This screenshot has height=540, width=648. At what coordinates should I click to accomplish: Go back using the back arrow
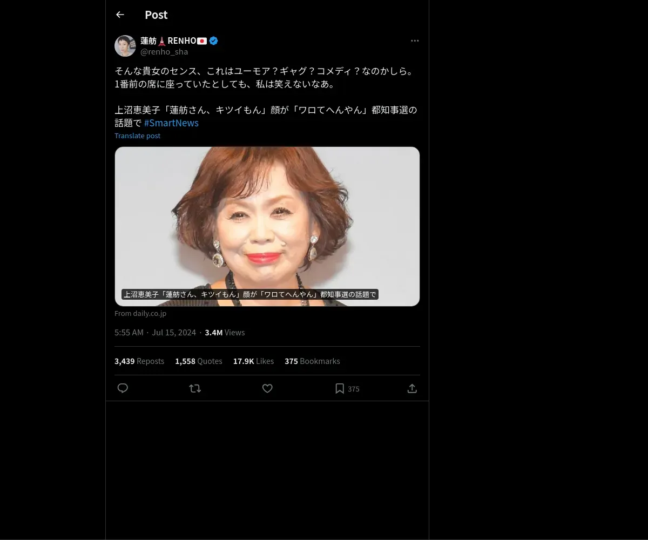click(x=120, y=15)
